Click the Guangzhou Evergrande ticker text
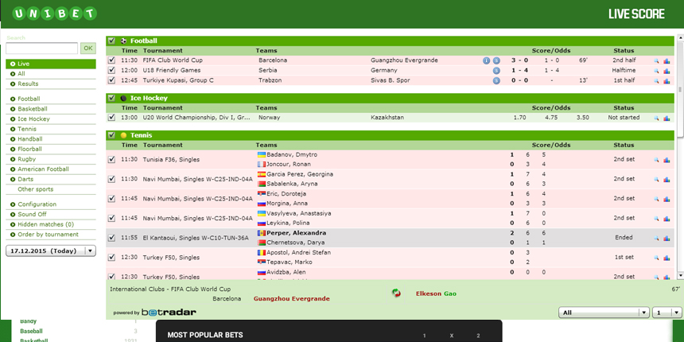The height and width of the screenshot is (342, 684). coord(291,299)
